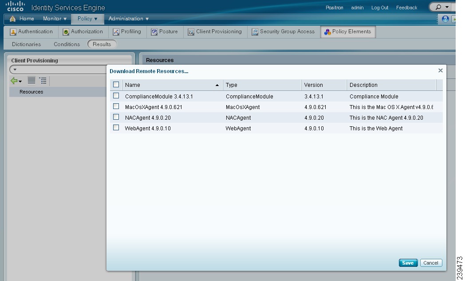Expand the Client Provisioning filter dropdown
The width and height of the screenshot is (465, 281).
15,70
